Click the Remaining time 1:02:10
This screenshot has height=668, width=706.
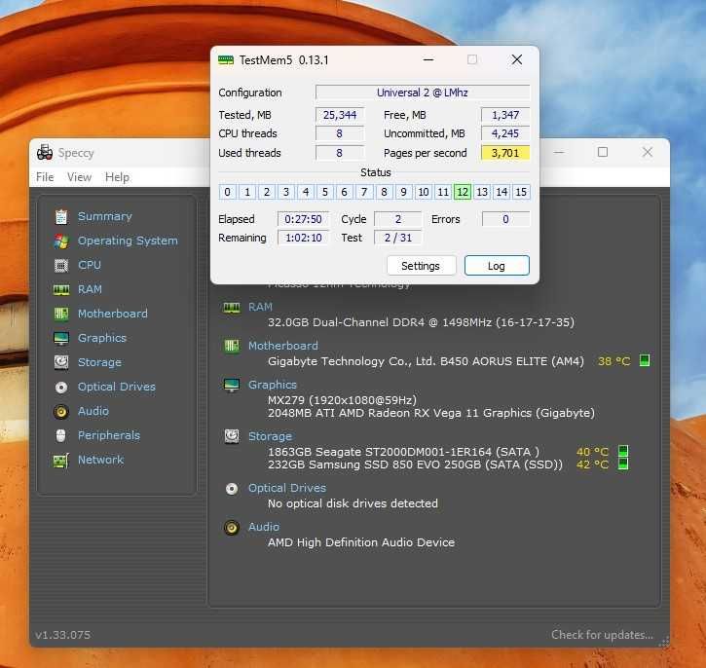point(303,238)
